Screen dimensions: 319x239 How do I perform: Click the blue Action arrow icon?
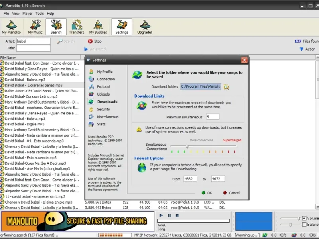coord(301,49)
